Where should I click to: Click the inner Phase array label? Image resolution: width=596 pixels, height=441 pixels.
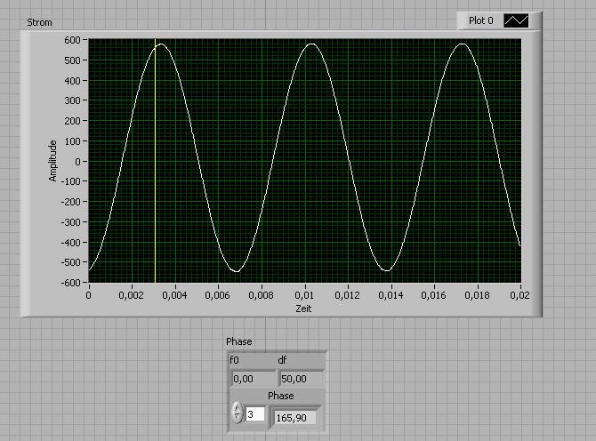click(x=281, y=396)
